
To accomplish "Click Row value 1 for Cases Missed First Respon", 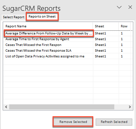I will tap(122, 45).
